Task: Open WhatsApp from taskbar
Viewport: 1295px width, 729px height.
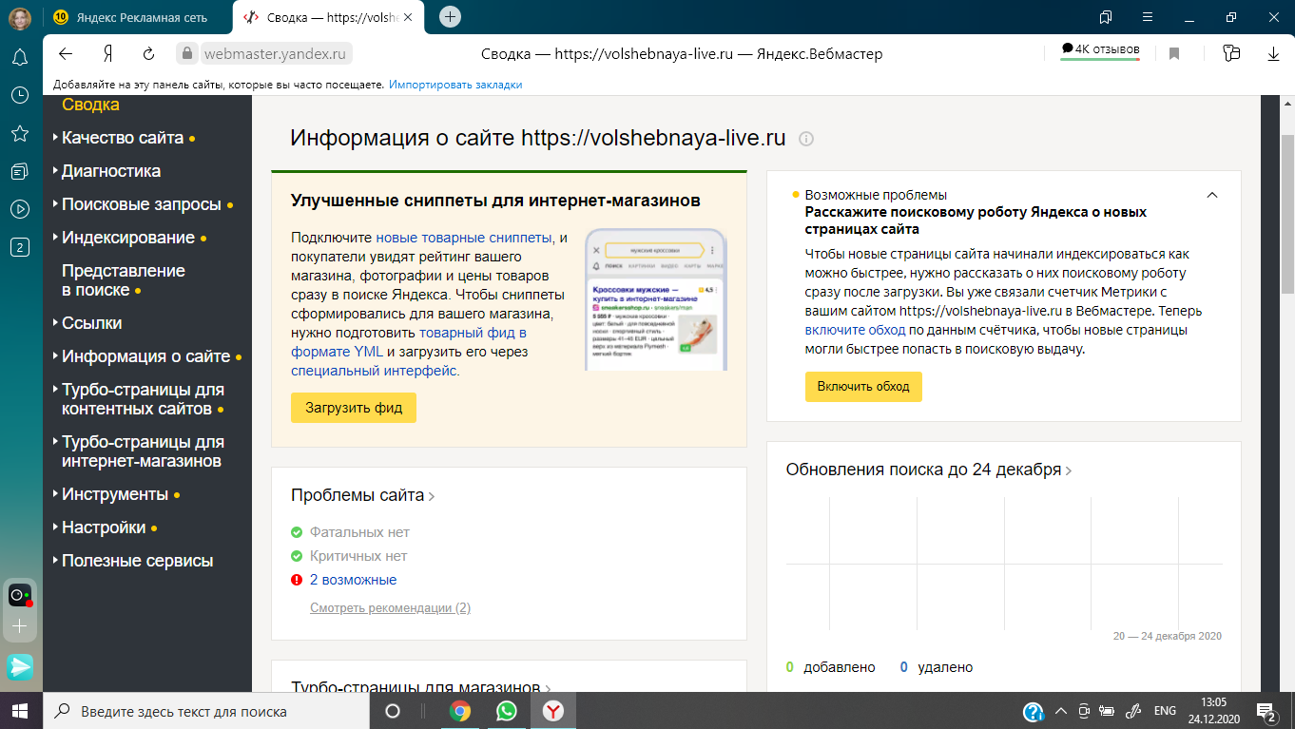Action: (506, 711)
